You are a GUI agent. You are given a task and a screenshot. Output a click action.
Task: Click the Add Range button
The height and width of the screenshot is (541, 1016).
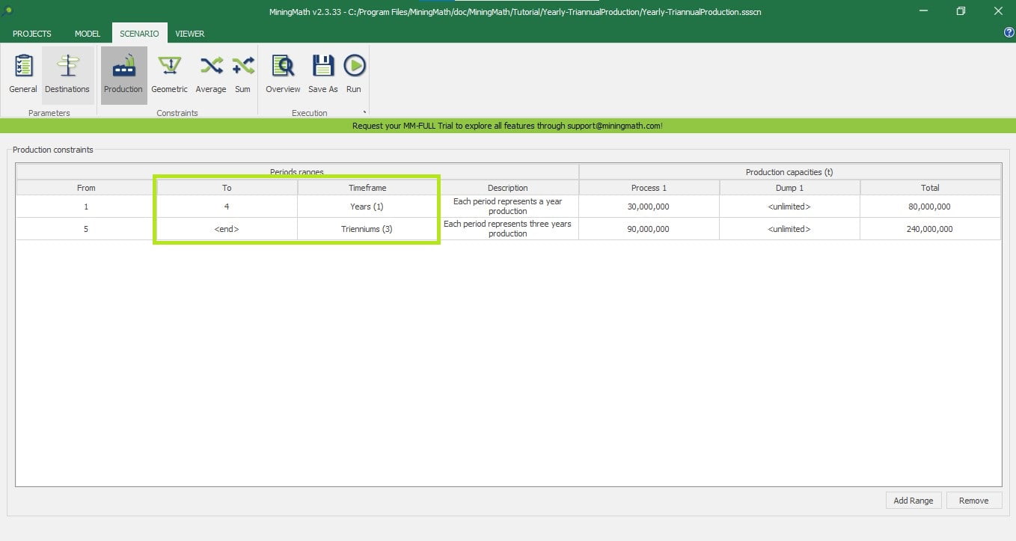(x=913, y=501)
